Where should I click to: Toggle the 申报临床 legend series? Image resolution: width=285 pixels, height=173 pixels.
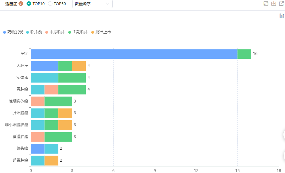(57, 32)
